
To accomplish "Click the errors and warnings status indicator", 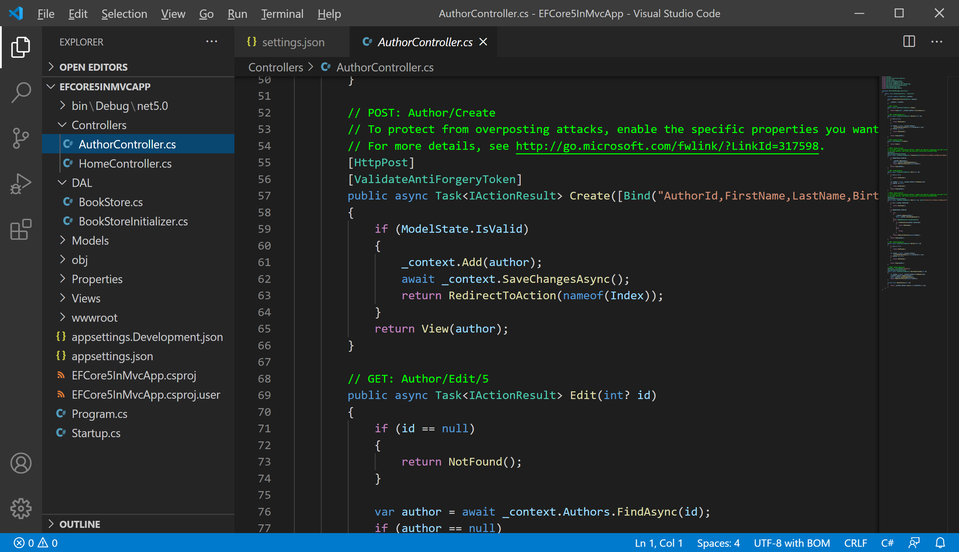I will point(36,543).
